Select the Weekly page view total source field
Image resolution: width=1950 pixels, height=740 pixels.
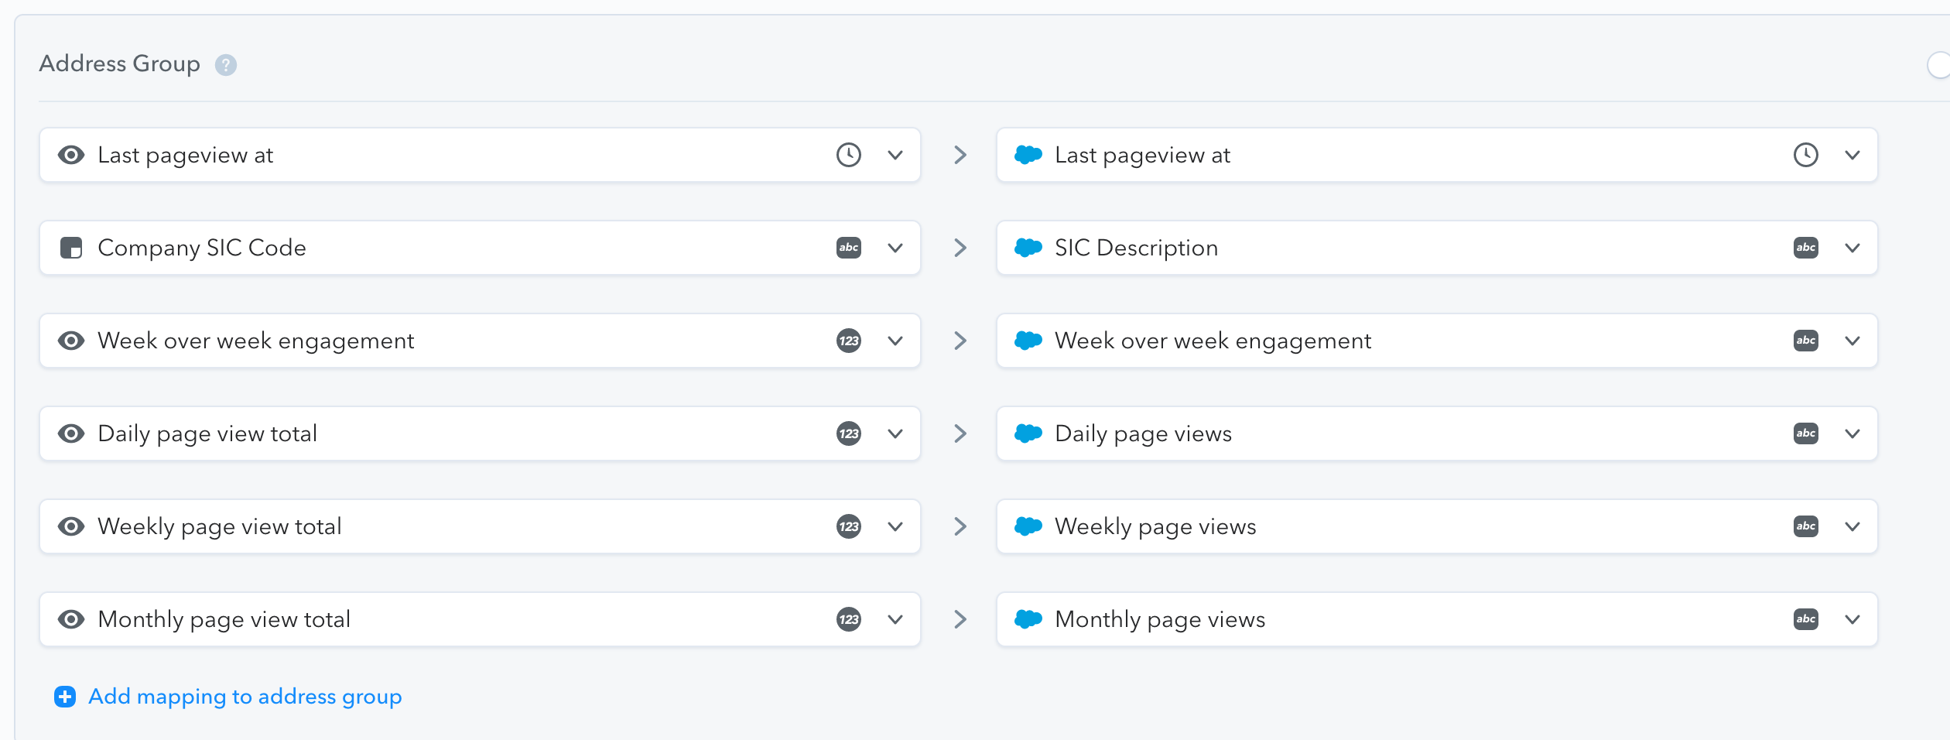(480, 526)
